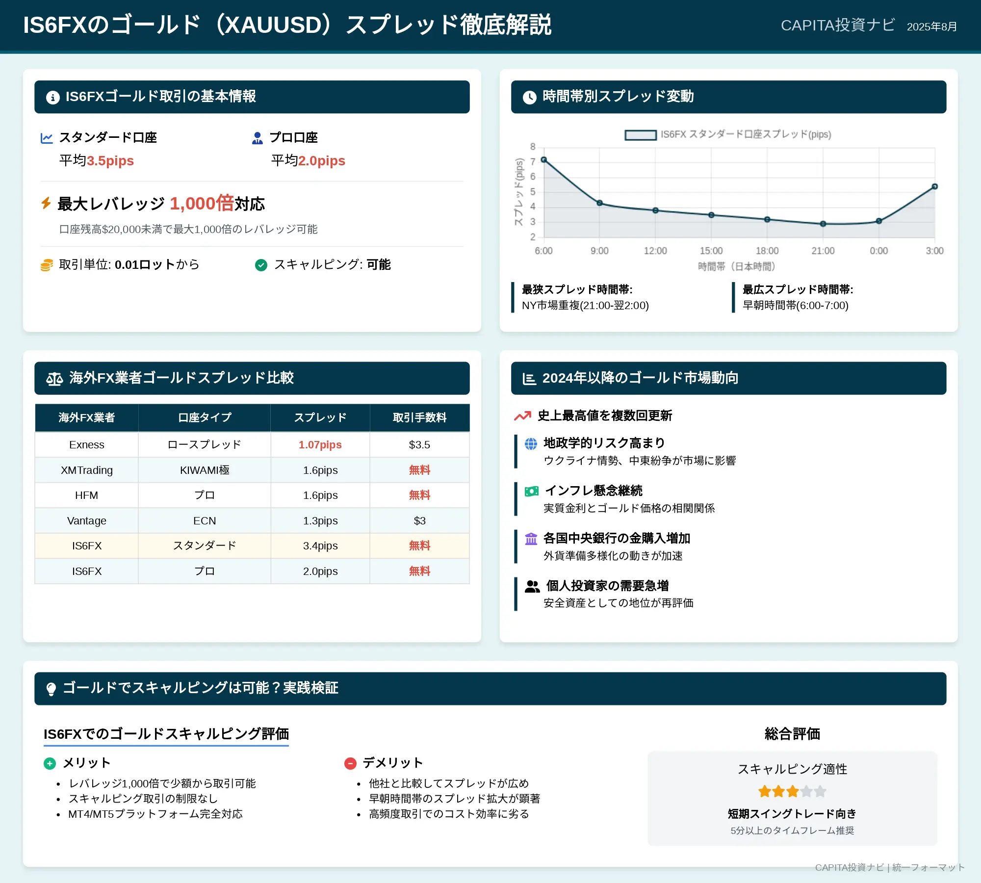Screen dimensions: 981x883
Task: Select the Vantage cell in the table
Action: pyautogui.click(x=87, y=520)
